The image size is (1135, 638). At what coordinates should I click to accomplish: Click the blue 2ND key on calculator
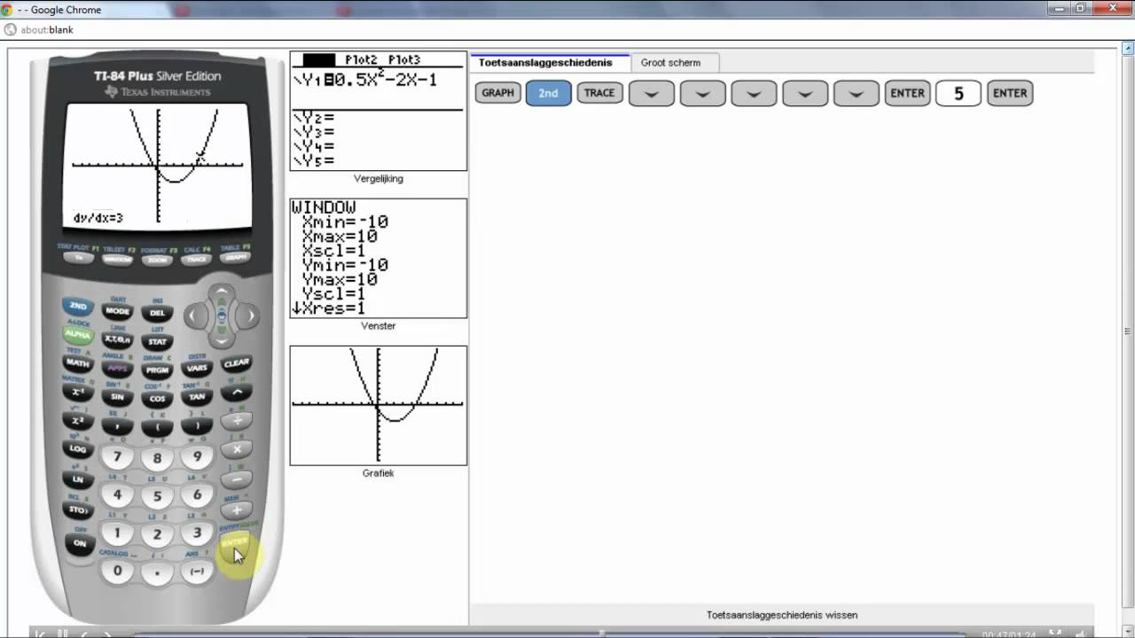[78, 306]
